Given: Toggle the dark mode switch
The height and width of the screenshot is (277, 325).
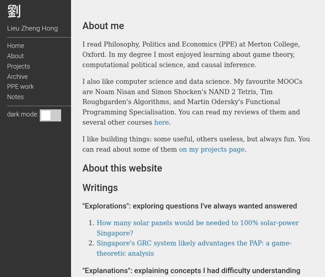Looking at the screenshot, I should click(50, 115).
